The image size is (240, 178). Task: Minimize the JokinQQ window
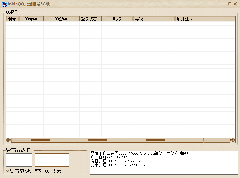[x=224, y=4]
